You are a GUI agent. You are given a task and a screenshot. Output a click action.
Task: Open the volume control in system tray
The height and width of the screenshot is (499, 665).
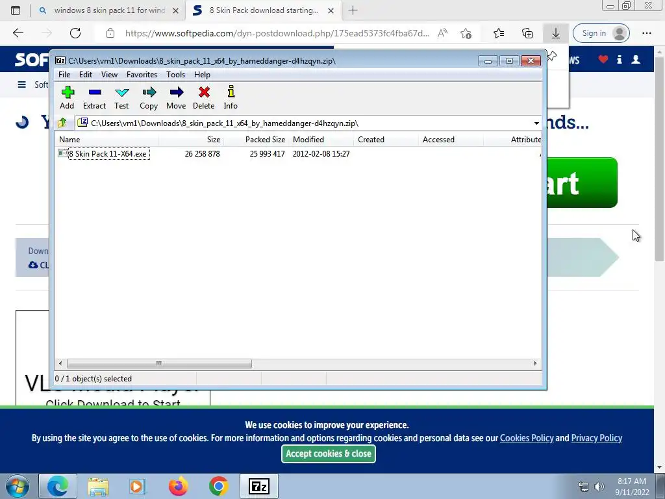click(599, 487)
